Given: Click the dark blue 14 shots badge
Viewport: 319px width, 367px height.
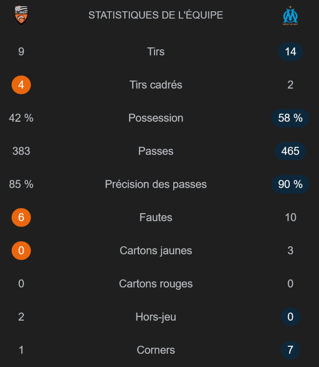Looking at the screenshot, I should point(290,51).
